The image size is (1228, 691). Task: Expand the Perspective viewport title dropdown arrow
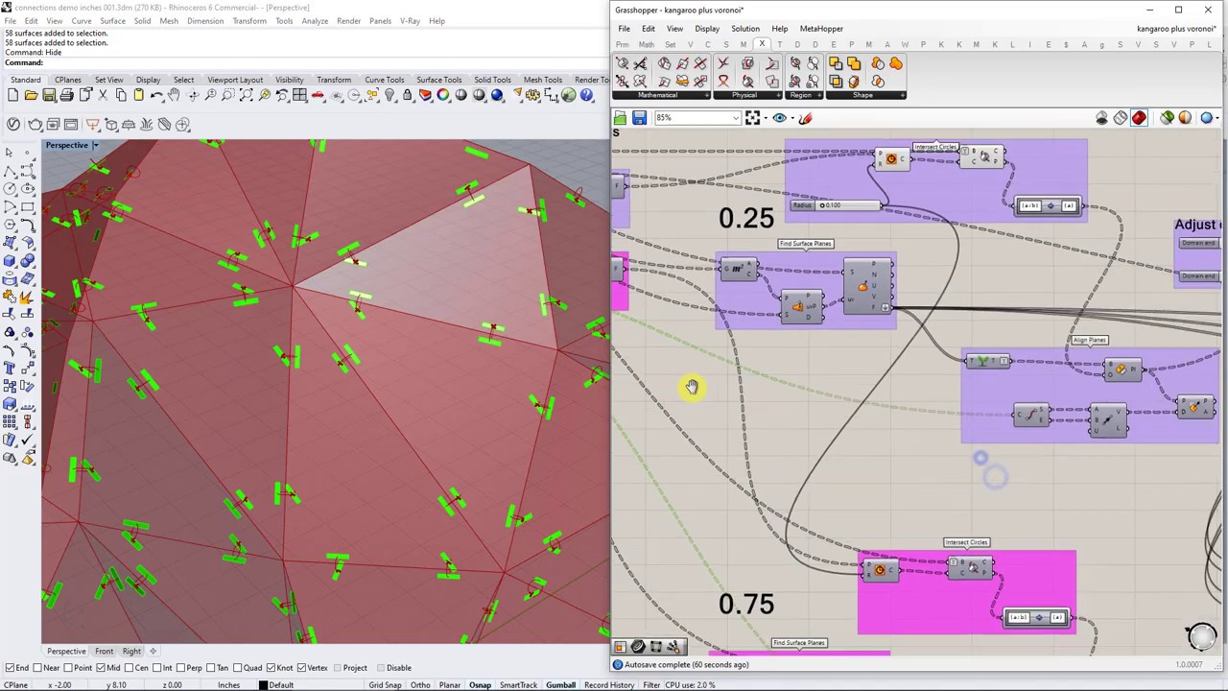[95, 145]
